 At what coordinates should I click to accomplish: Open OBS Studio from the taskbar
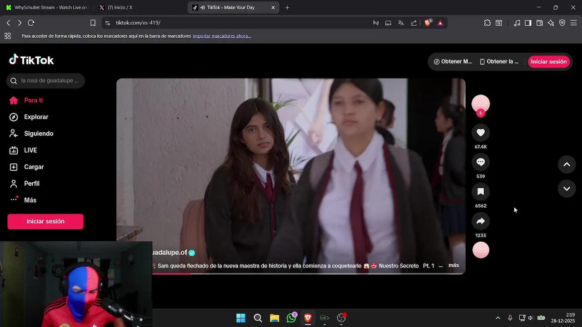click(x=341, y=318)
